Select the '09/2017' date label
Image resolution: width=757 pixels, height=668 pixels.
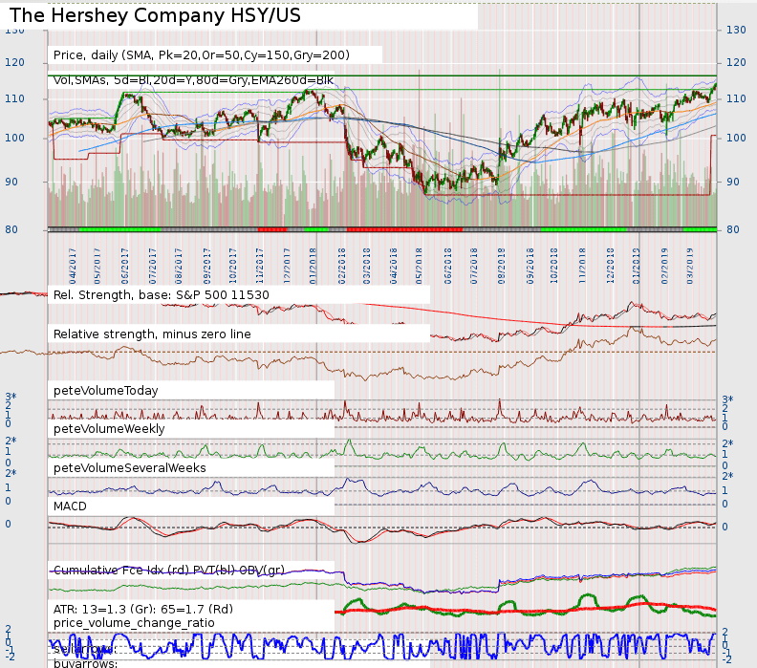207,266
